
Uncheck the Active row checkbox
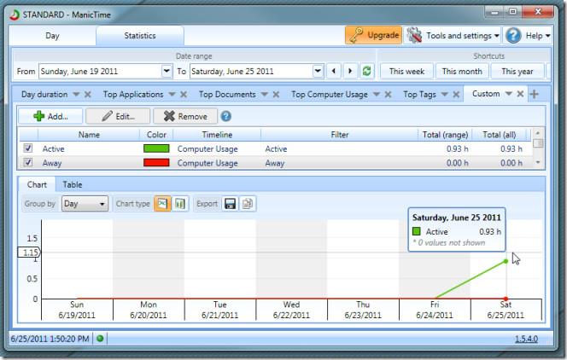tap(26, 148)
